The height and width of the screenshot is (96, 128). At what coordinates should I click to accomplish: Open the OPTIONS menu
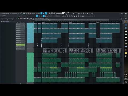13,13
